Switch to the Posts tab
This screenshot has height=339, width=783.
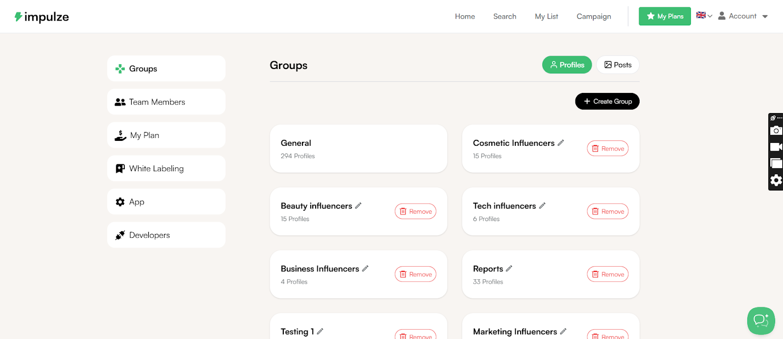click(618, 65)
